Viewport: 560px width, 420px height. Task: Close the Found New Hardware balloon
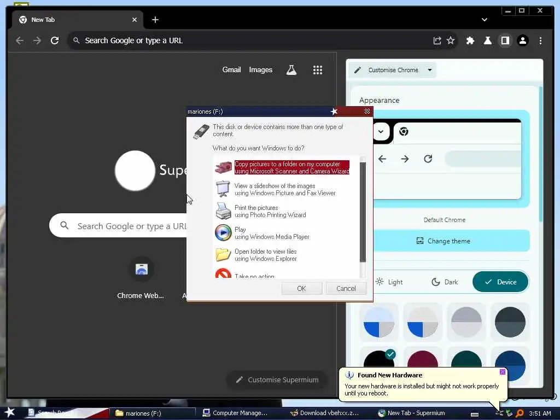coord(503,372)
